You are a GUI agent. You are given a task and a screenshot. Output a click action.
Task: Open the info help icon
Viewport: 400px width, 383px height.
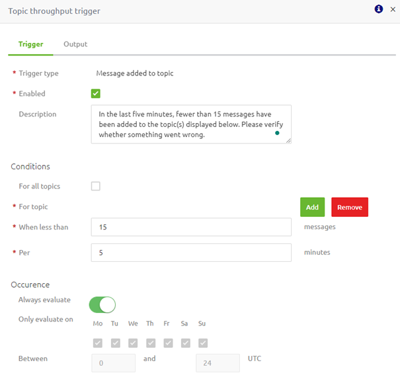379,9
